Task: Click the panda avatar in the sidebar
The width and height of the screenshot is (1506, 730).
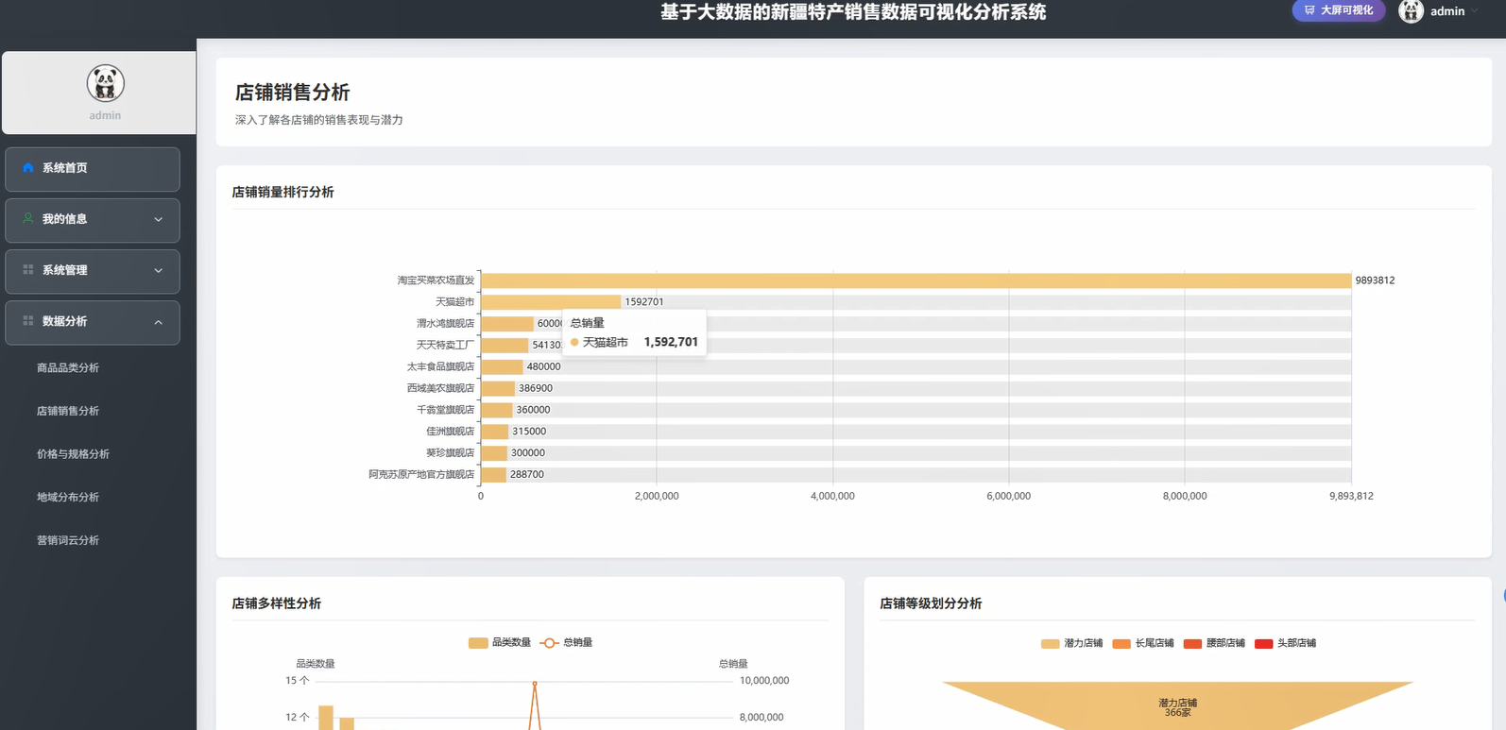Action: [105, 84]
